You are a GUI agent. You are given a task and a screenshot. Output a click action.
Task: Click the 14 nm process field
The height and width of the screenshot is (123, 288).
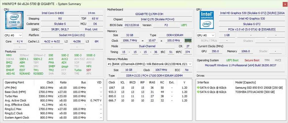(x=92, y=13)
